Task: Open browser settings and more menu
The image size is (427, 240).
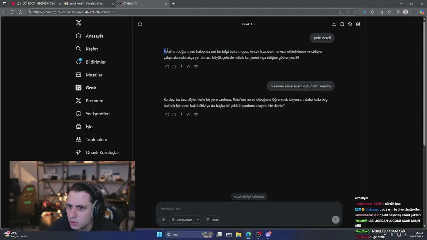Action: pos(414,12)
